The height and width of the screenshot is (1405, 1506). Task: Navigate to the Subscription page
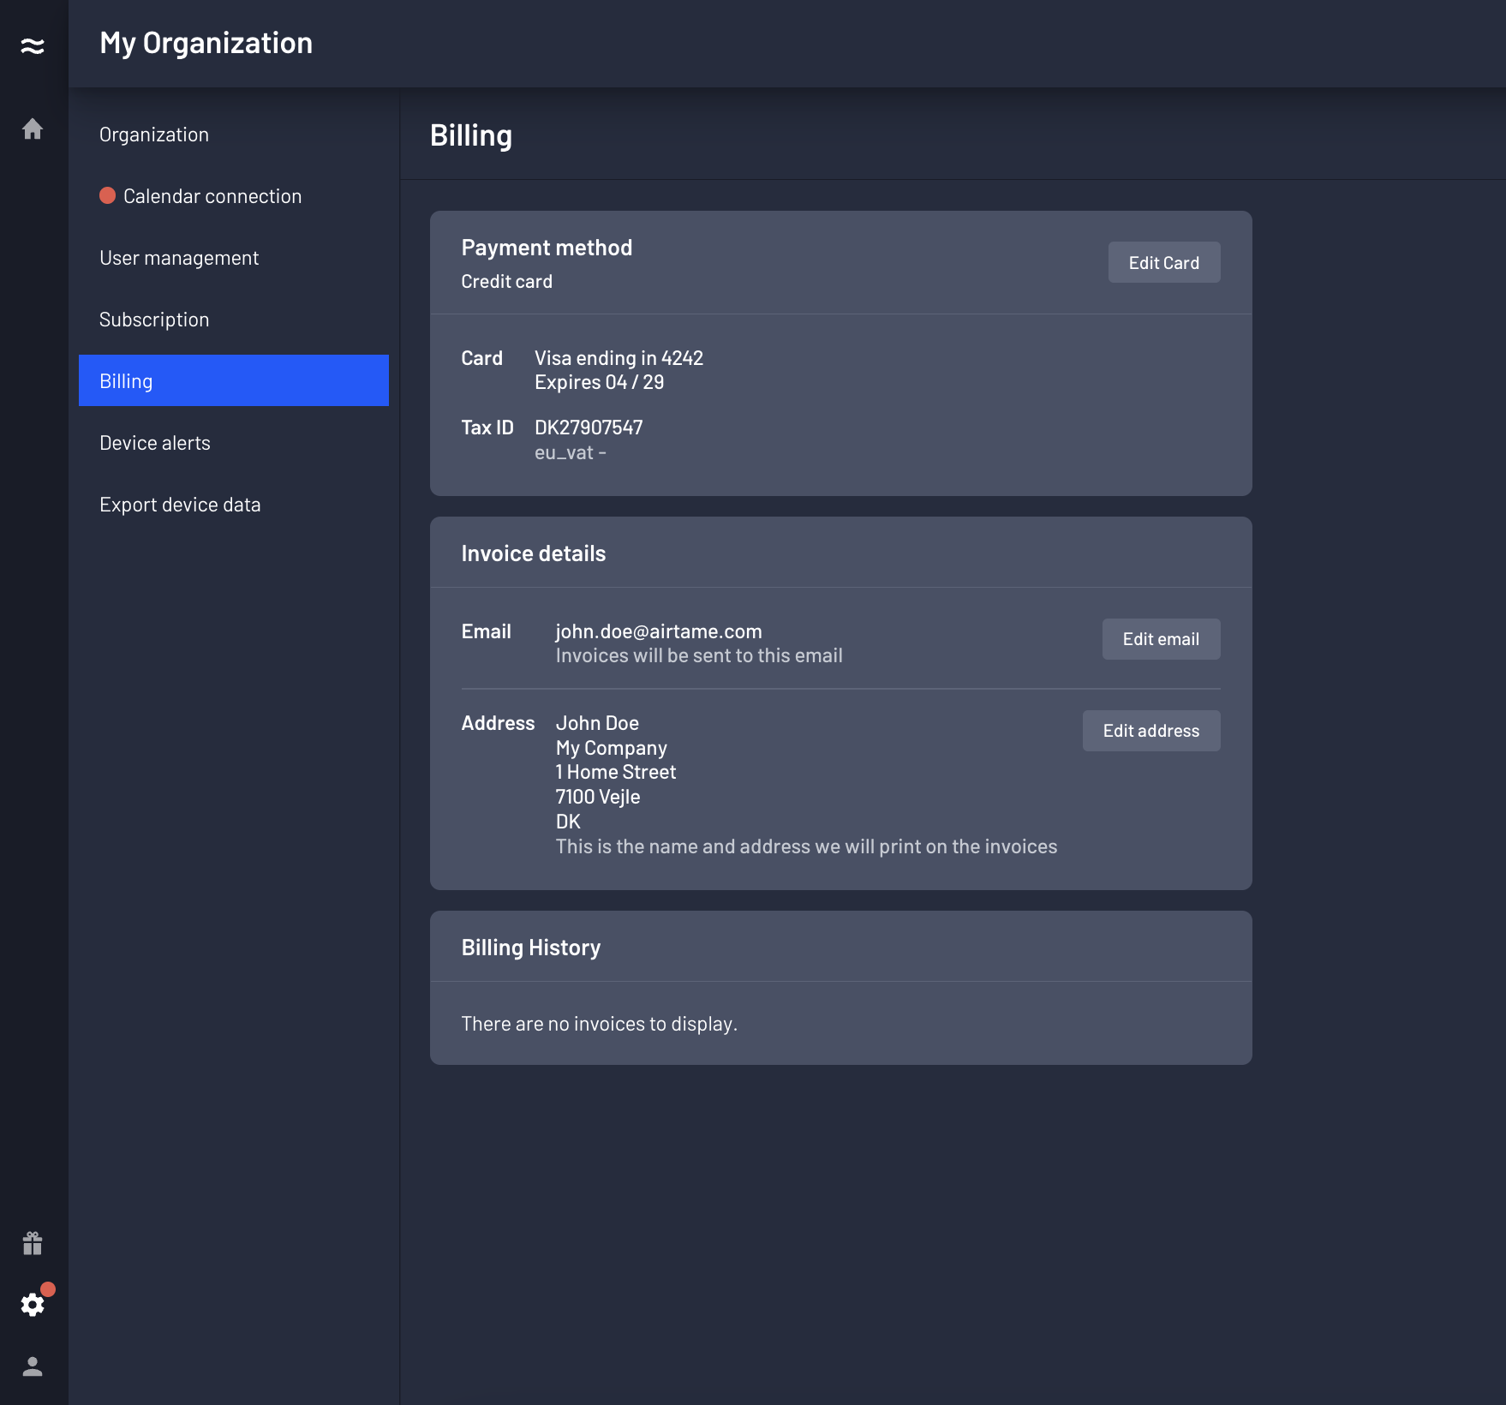[154, 319]
